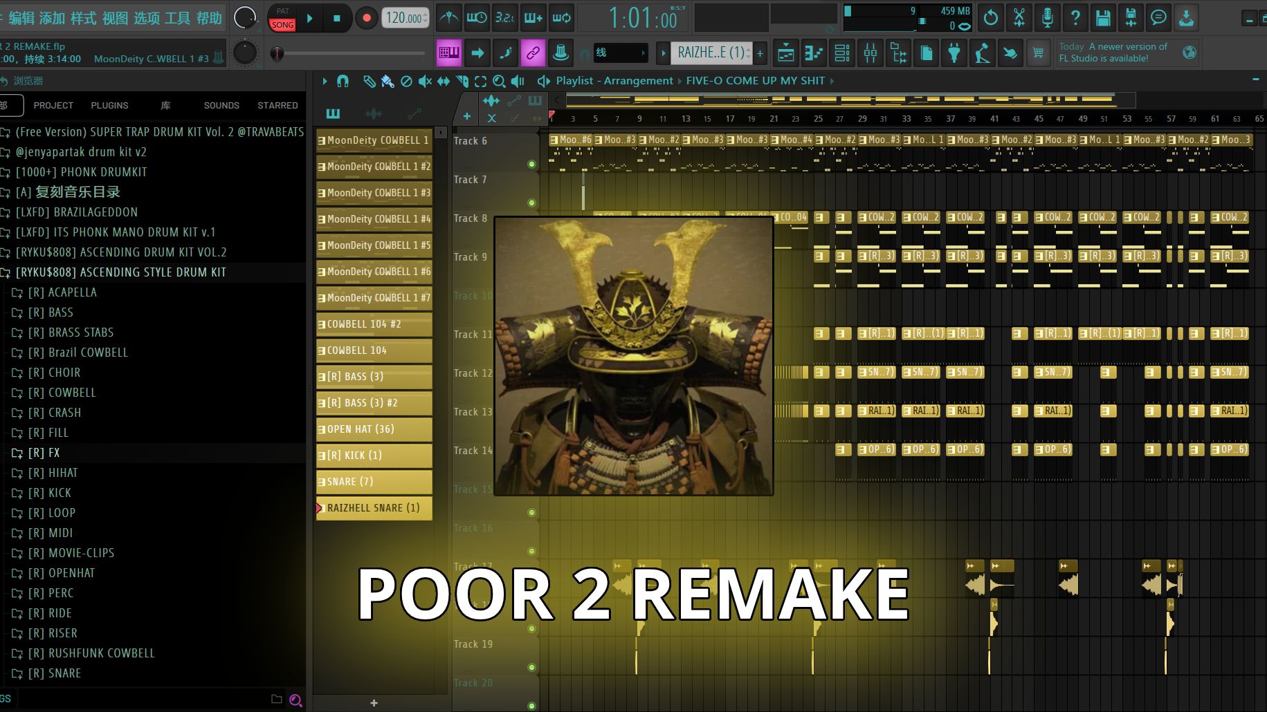Click the touch controller hand icon
This screenshot has height=712, width=1267.
tap(1010, 53)
